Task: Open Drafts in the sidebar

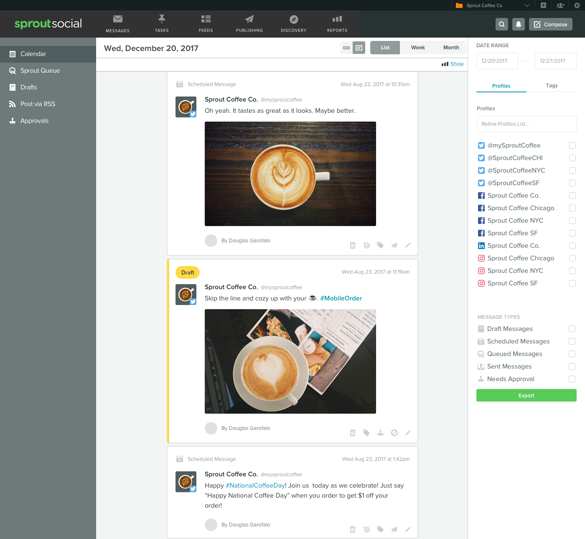Action: (48, 87)
